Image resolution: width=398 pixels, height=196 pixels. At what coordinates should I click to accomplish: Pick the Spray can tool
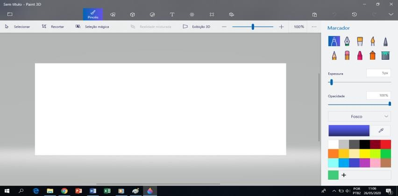(372, 55)
